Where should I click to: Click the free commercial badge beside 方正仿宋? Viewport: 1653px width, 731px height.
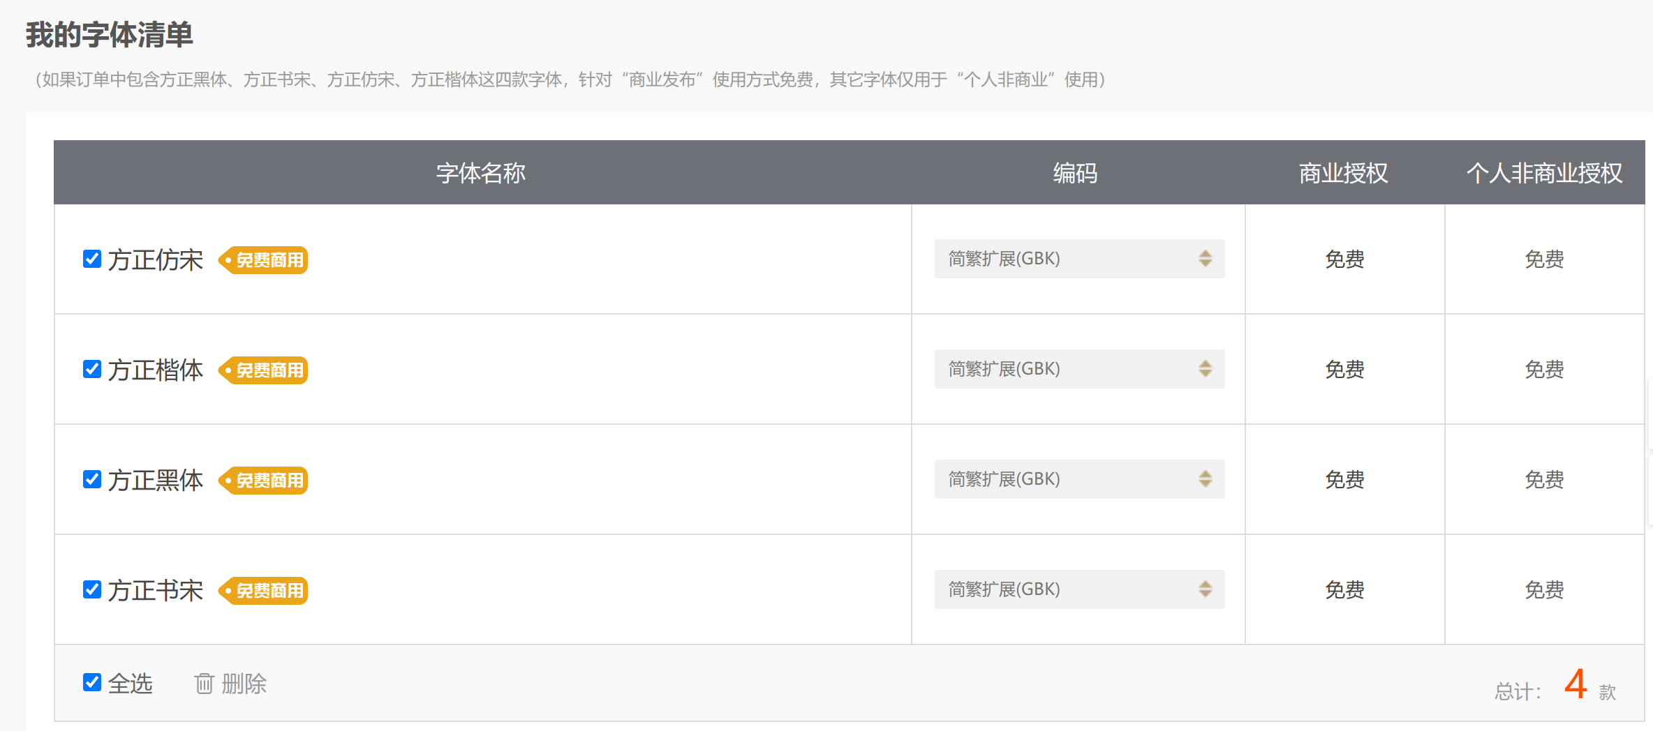pyautogui.click(x=263, y=260)
